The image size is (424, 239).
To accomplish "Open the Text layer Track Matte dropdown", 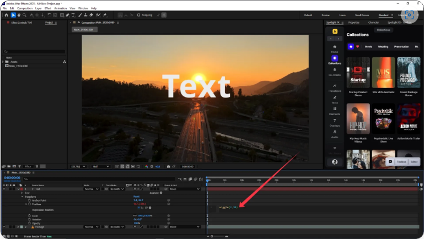I will (x=117, y=189).
